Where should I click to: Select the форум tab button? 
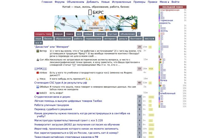tap(59, 34)
